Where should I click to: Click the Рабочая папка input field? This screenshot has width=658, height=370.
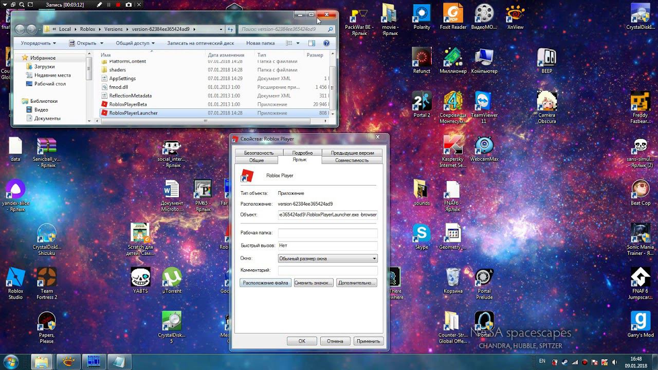point(328,233)
